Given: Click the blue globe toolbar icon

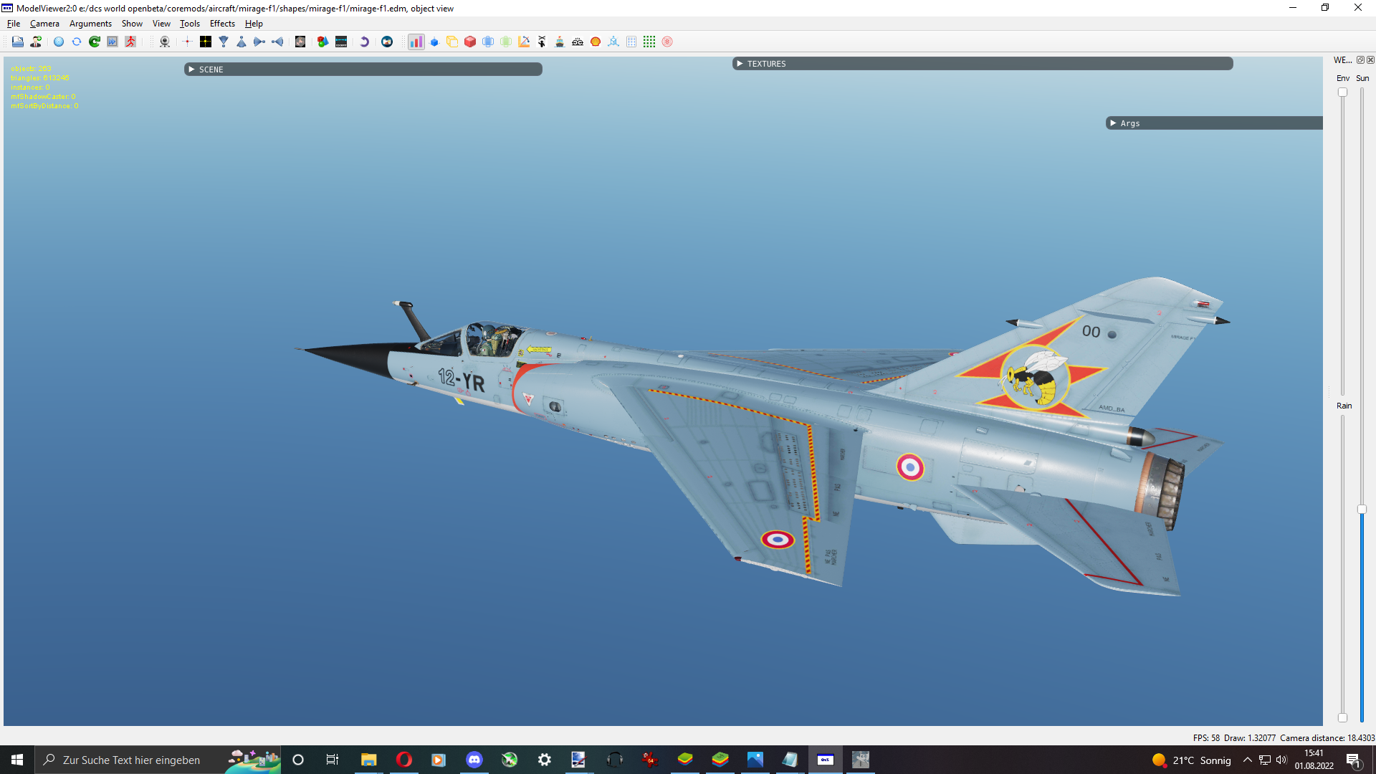Looking at the screenshot, I should click(x=59, y=42).
